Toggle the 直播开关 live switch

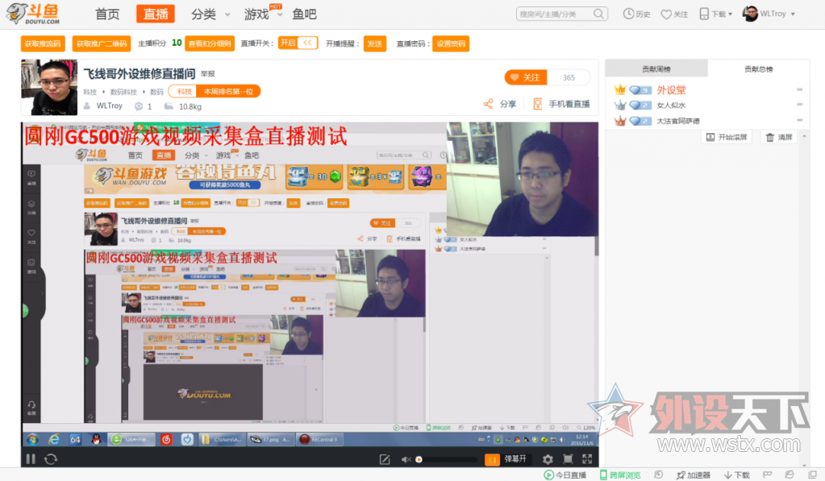(298, 43)
